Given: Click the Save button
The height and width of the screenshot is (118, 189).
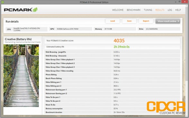Looking at the screenshot, I should pos(129,21).
